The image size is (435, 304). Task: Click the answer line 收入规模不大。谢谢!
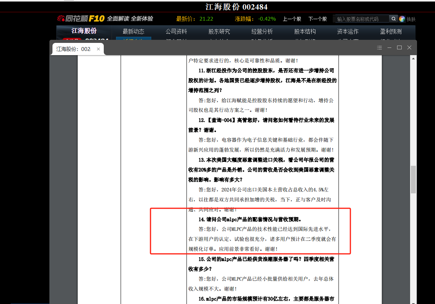213,289
